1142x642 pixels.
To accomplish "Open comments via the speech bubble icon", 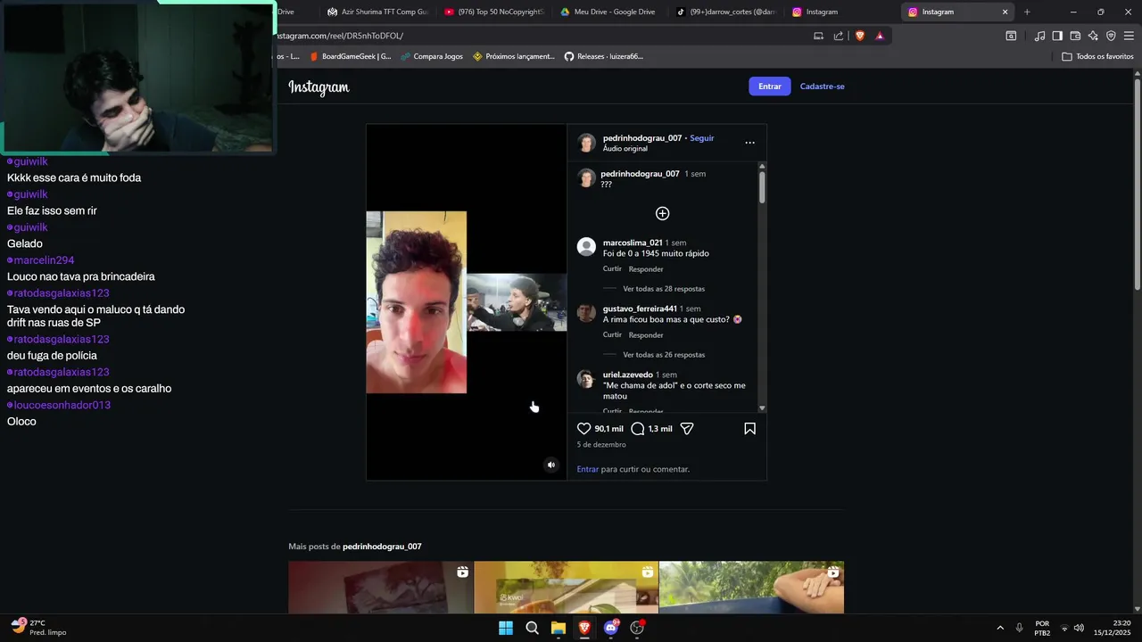I will coord(637,429).
